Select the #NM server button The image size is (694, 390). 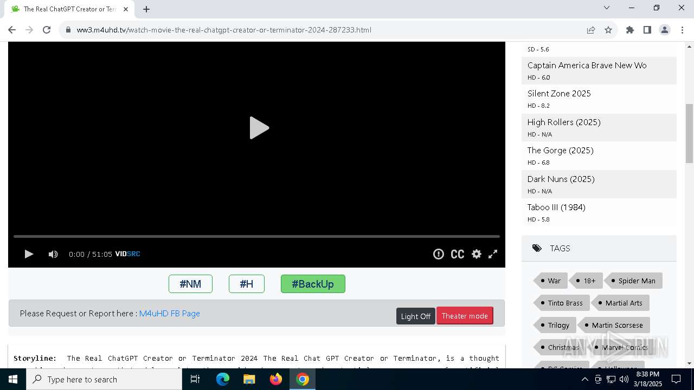(190, 284)
